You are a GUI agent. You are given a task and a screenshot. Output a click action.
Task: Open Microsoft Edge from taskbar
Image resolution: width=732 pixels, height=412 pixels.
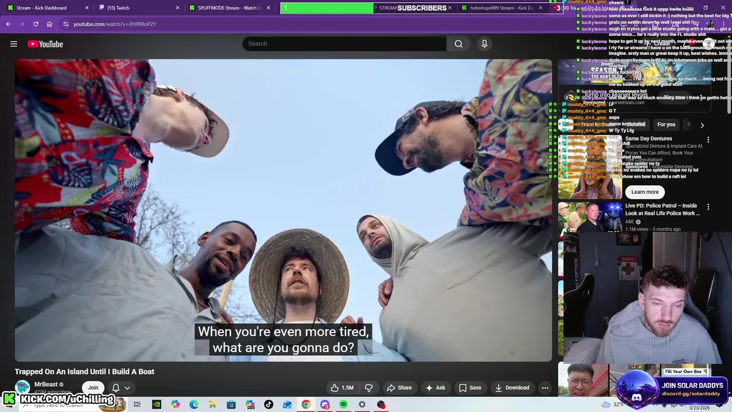194,405
